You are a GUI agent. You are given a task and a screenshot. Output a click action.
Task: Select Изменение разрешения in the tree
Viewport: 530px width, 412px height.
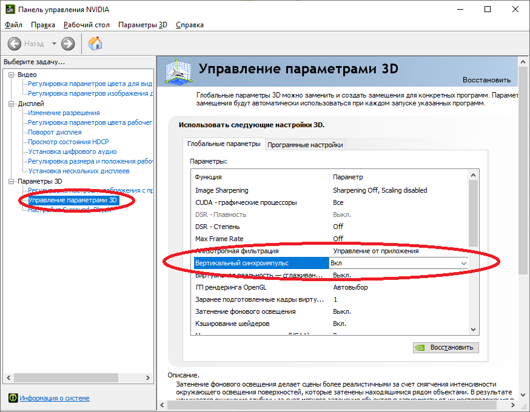tap(64, 113)
